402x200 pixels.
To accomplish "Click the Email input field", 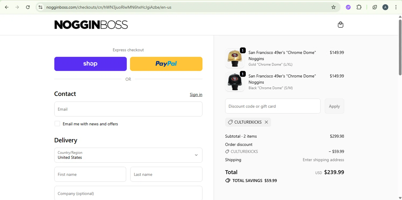I will (x=128, y=109).
